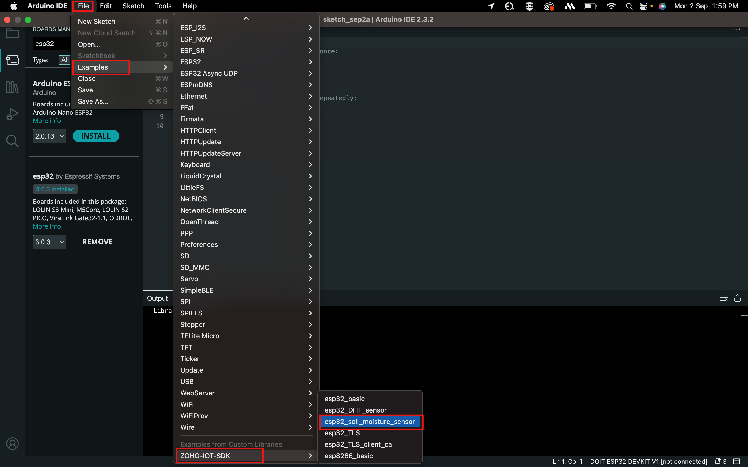
Task: Open the Library Manager sidebar icon
Action: pyautogui.click(x=12, y=87)
